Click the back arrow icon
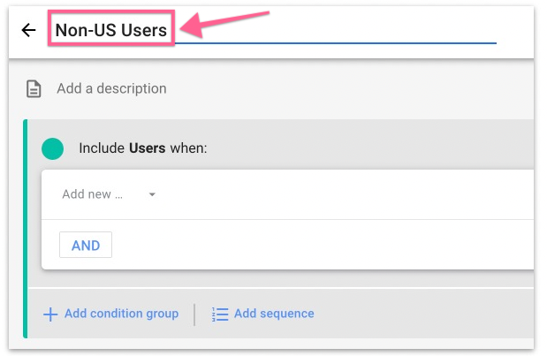The image size is (547, 356). [x=28, y=30]
